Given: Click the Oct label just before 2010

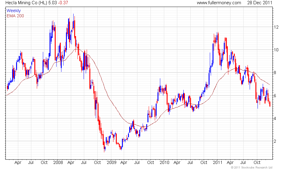Looking at the screenshot, I should pos(151,163).
